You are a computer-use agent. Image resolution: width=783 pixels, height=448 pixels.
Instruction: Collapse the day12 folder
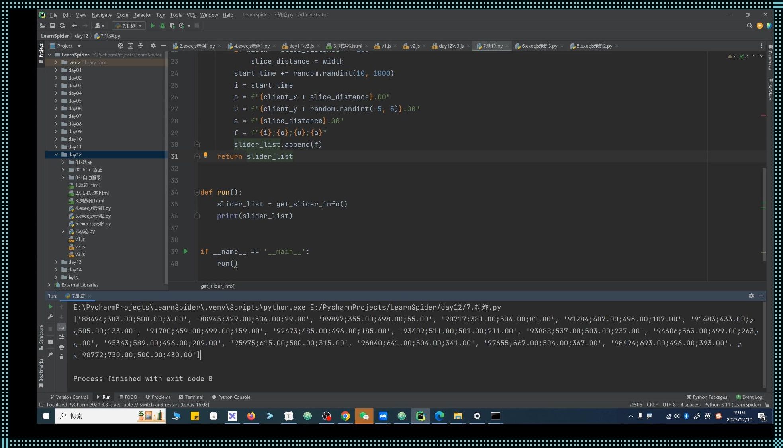(x=56, y=154)
